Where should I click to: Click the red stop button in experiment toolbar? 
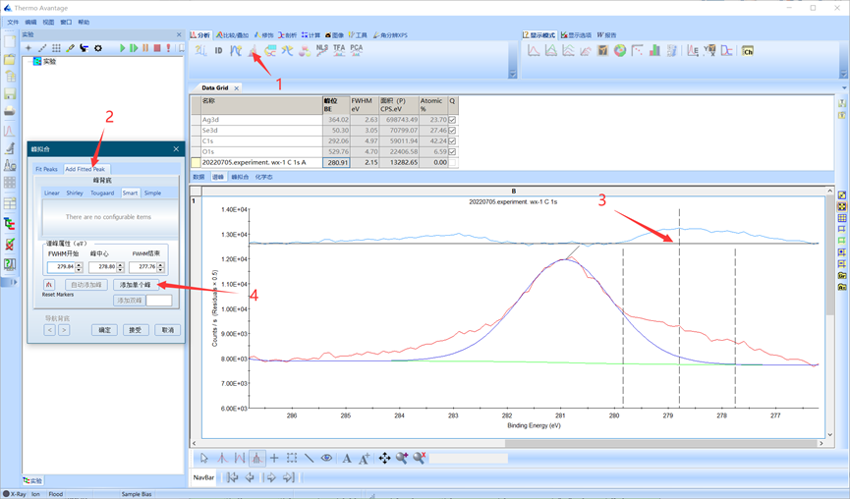tap(156, 48)
